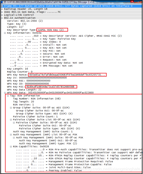Collapse the Key Information 0x010a node
The height and width of the screenshot is (174, 143).
[x=5, y=33]
